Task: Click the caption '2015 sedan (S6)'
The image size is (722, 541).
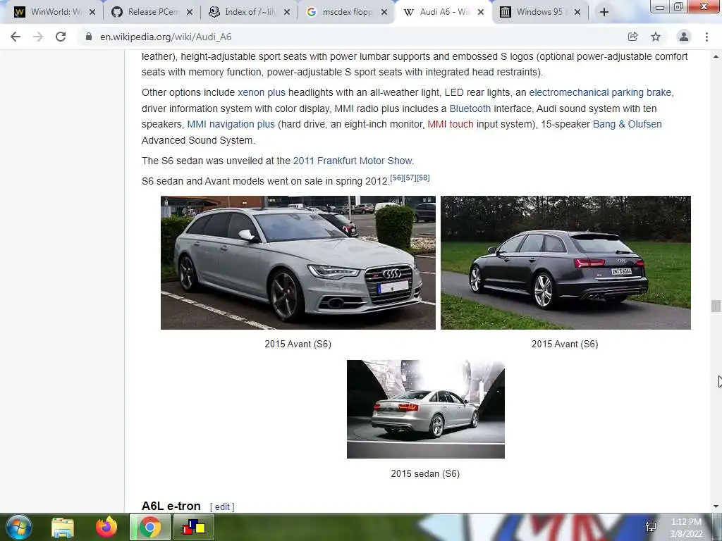Action: [x=425, y=474]
